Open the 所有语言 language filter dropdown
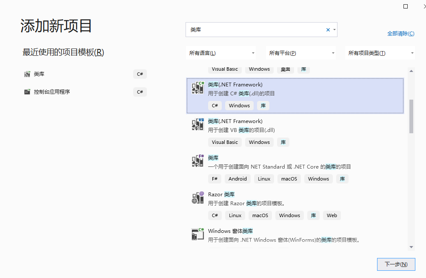Viewport: 426px width, 278px height. click(221, 53)
